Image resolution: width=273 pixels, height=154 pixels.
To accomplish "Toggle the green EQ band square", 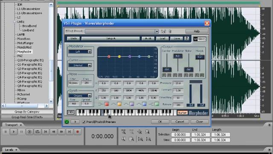I will point(157,104).
